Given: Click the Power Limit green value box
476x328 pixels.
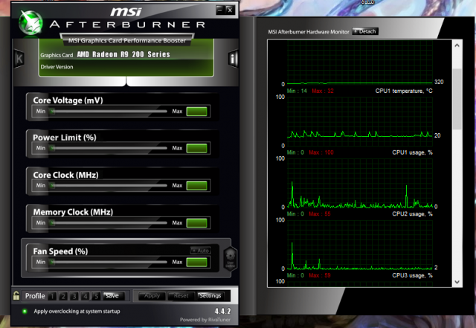Looking at the screenshot, I should tap(196, 148).
